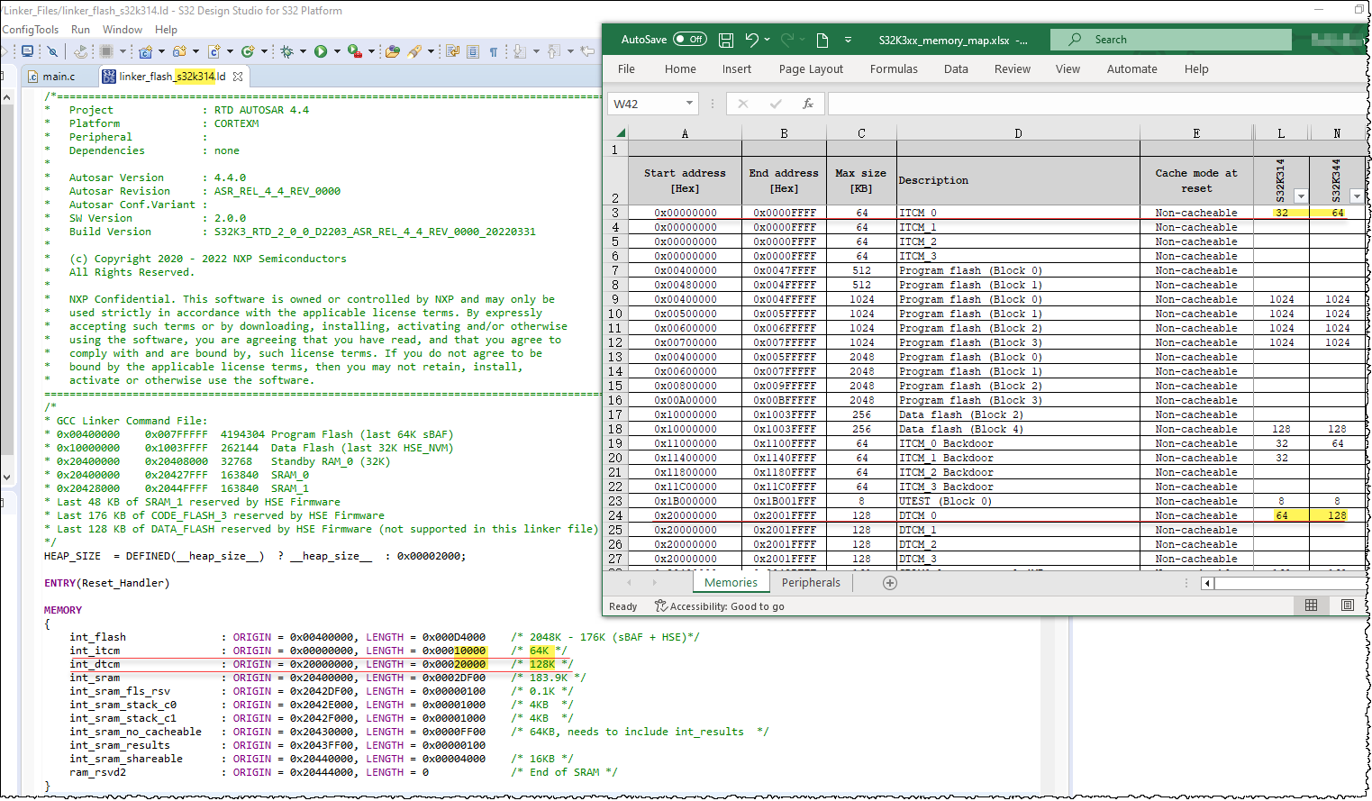
Task: Toggle show whitespace characters pilcrow icon
Action: click(494, 51)
